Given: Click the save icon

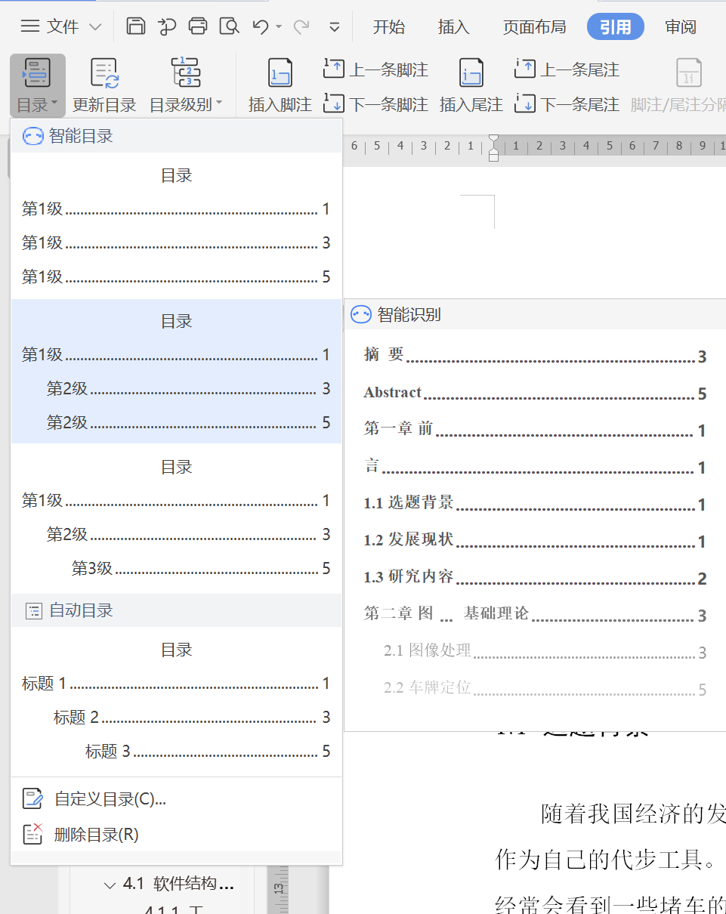Looking at the screenshot, I should point(135,26).
